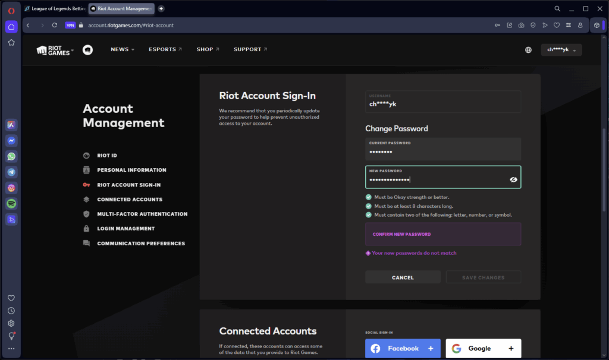Open Messenger in the sidebar
609x360 pixels.
[x=11, y=140]
